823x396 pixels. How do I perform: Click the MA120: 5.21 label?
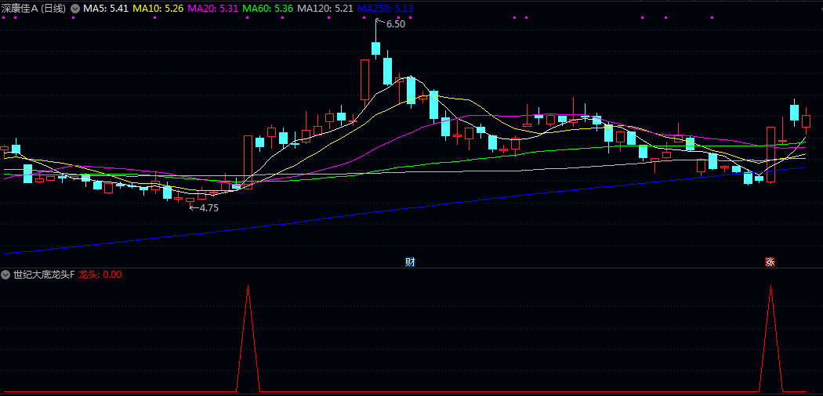point(324,8)
